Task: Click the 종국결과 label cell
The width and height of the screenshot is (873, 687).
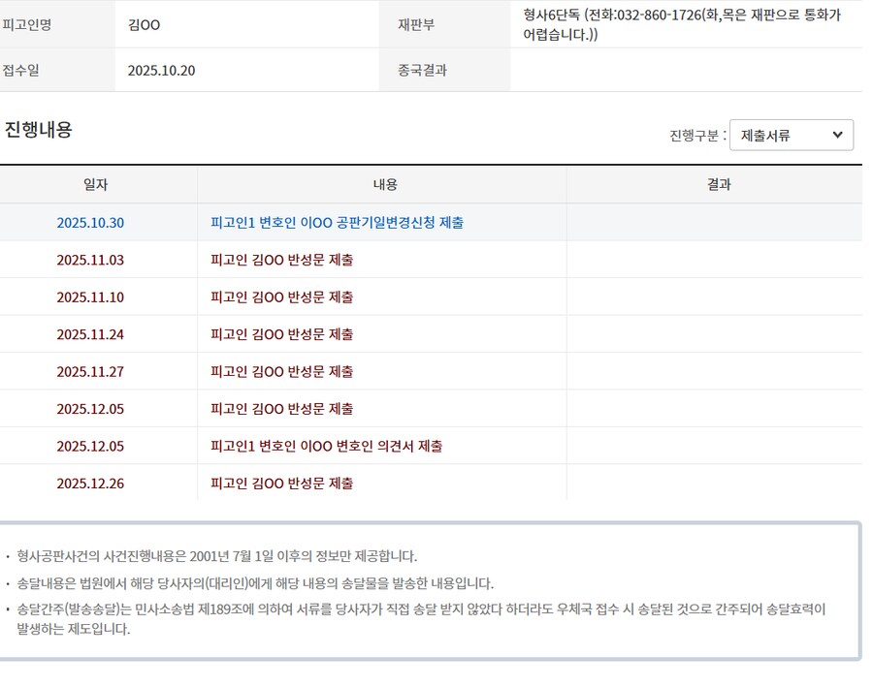Action: 422,70
